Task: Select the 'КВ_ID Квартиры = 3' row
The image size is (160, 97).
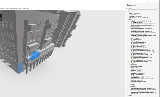Action: tap(136, 40)
